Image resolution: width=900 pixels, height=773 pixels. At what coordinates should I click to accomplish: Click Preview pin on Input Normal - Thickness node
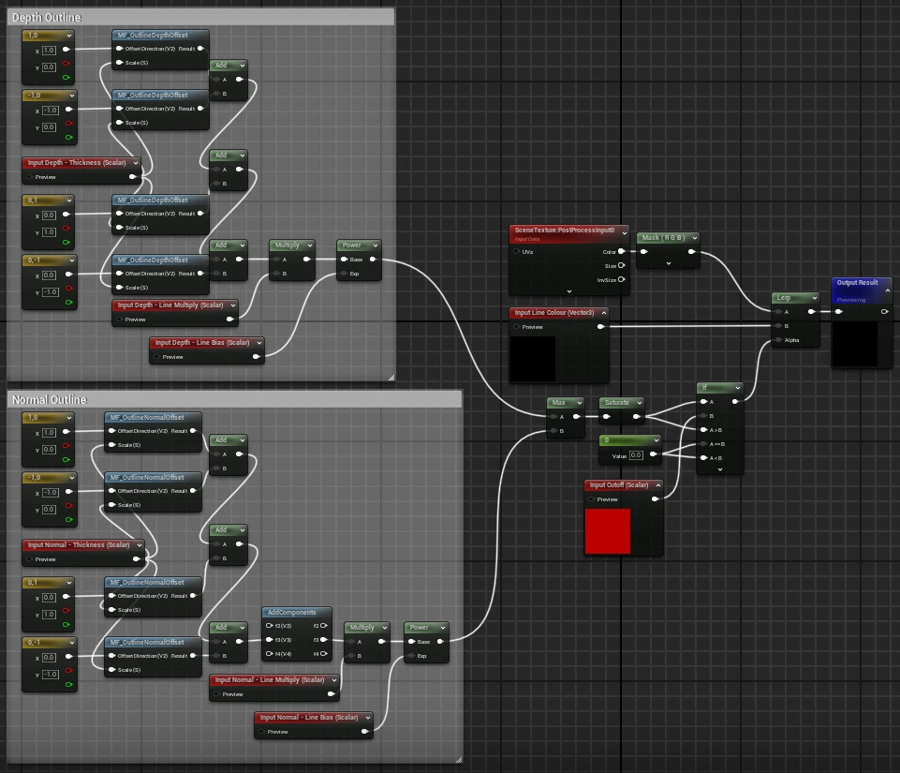pyautogui.click(x=29, y=558)
